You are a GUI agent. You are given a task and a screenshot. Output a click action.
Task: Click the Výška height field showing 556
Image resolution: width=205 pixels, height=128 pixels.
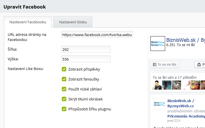click(x=86, y=59)
